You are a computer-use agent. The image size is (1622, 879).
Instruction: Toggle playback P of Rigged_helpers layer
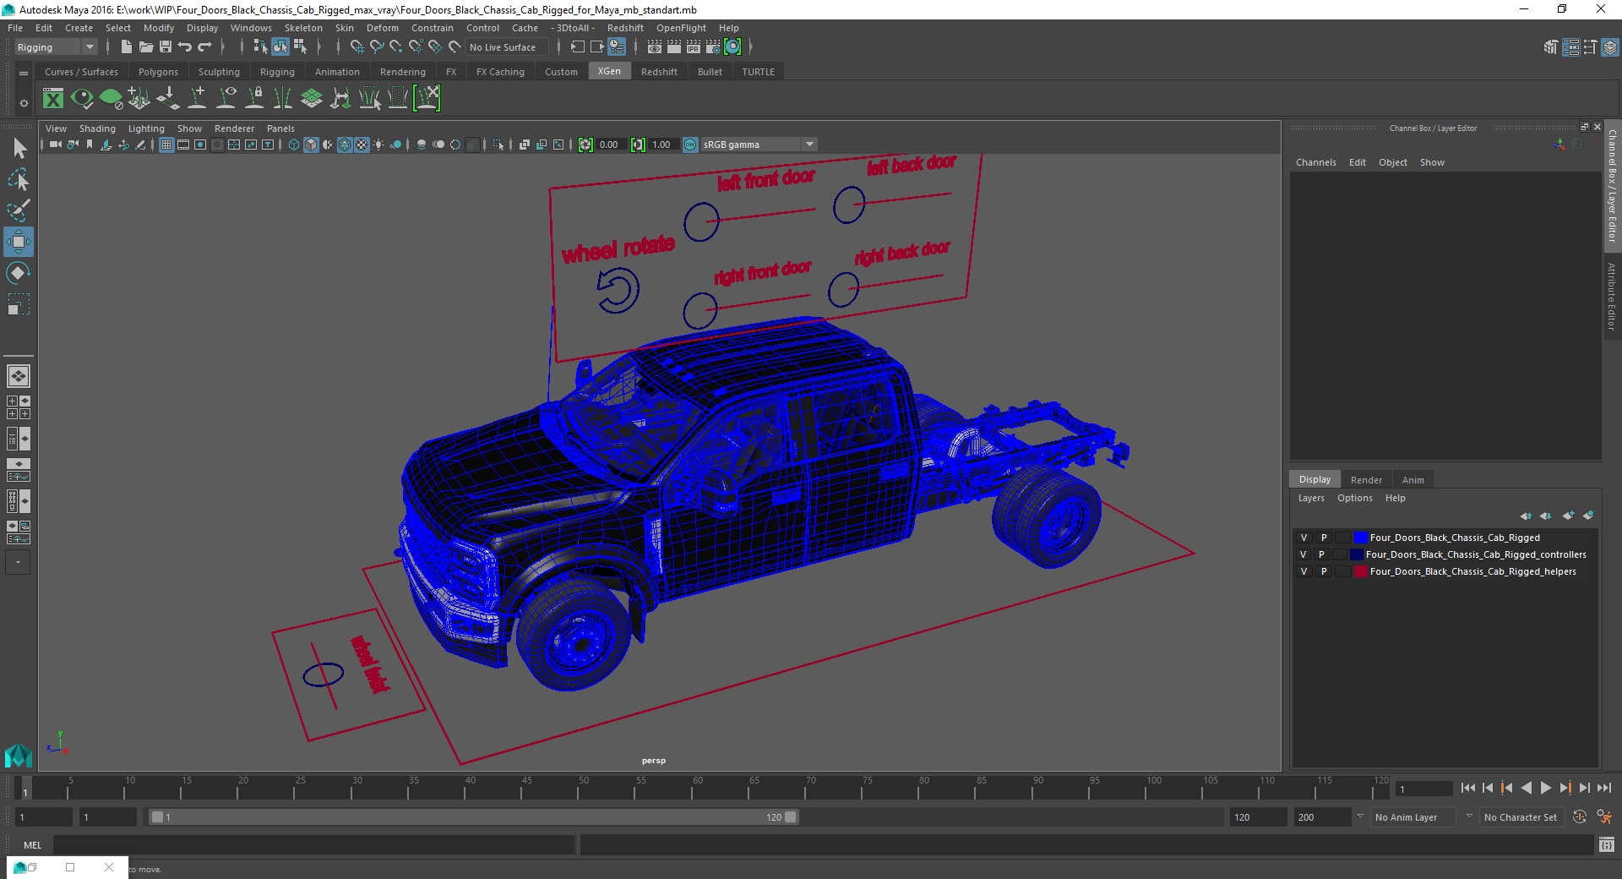tap(1323, 571)
